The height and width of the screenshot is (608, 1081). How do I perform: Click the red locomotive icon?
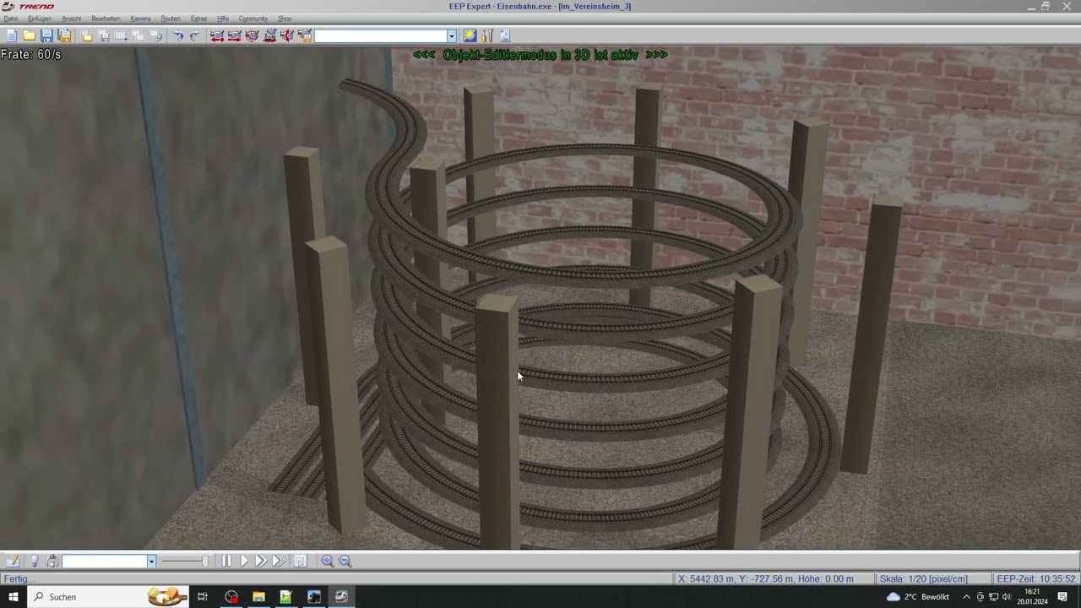(269, 35)
